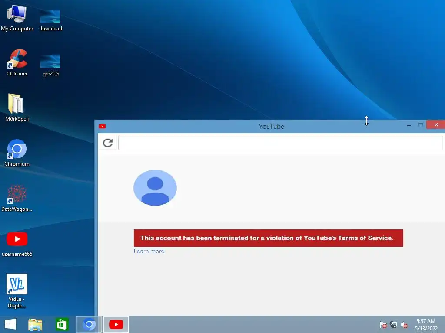
Task: Open the Windows Store taskbar icon
Action: tap(62, 324)
